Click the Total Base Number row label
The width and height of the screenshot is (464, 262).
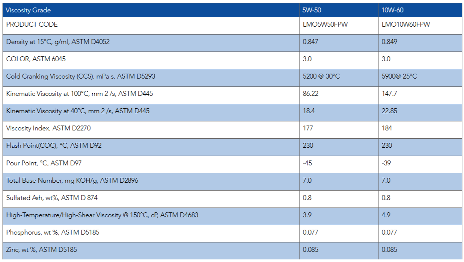click(72, 180)
